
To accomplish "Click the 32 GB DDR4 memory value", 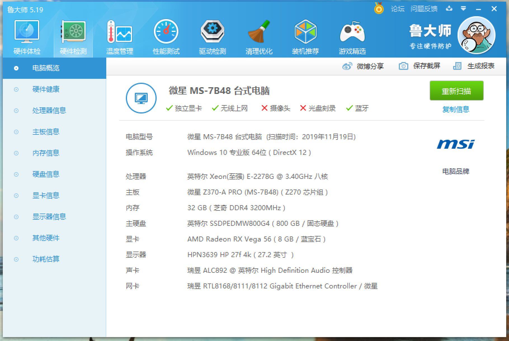I will [x=236, y=208].
